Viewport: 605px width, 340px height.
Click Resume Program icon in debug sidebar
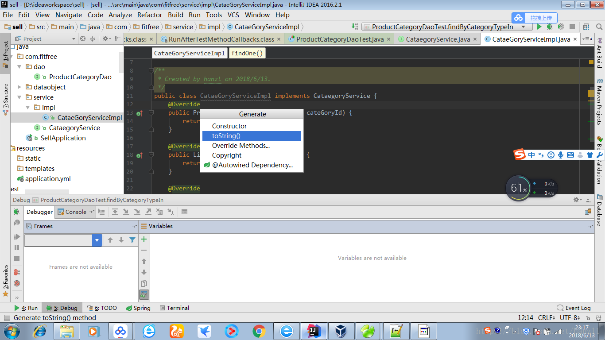point(17,237)
